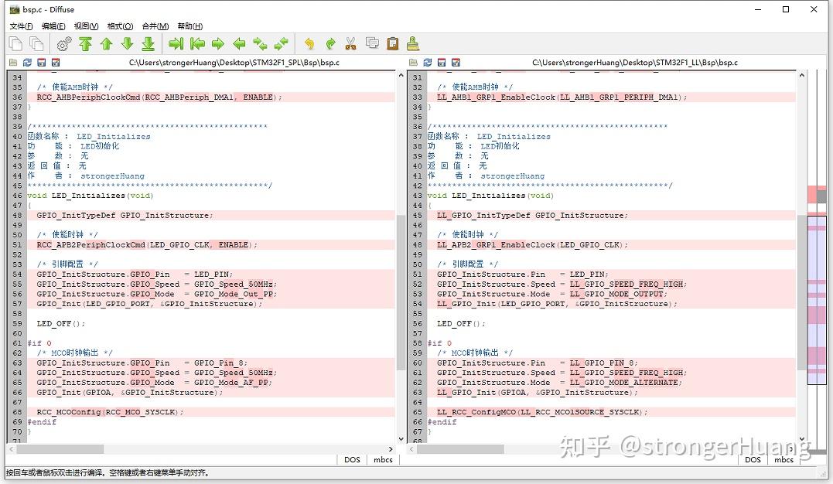833x484 pixels.
Task: Click the RCC_APB2PeriphClockCmd line in the left pane
Action: tap(210, 245)
